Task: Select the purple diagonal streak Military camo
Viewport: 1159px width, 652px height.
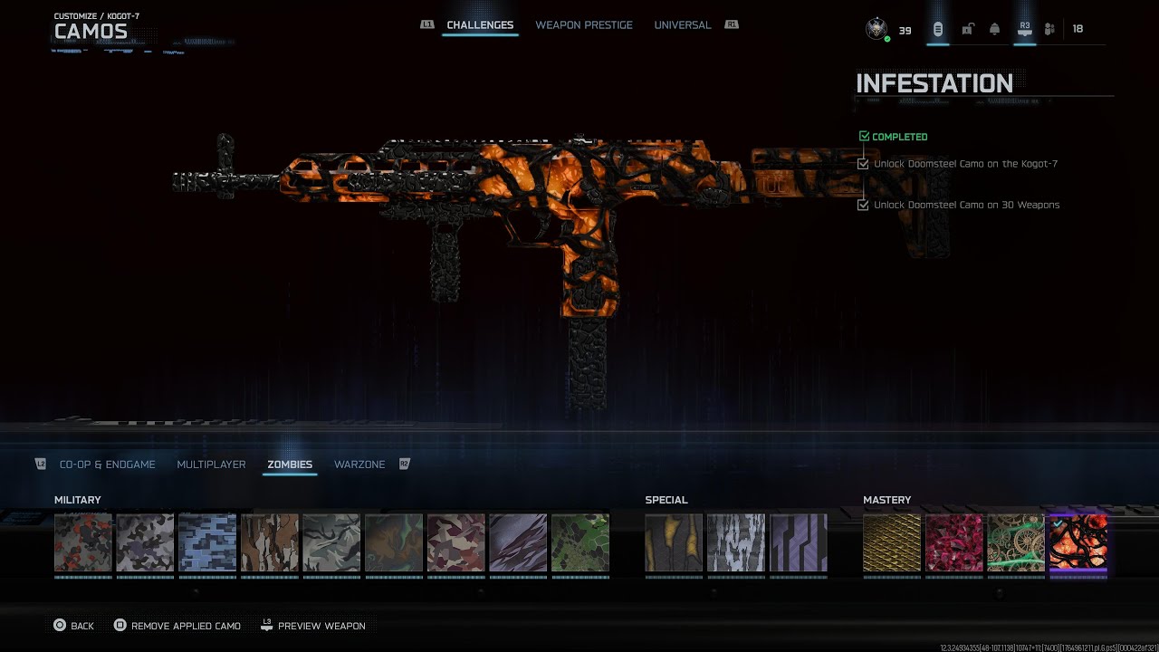Action: [518, 543]
